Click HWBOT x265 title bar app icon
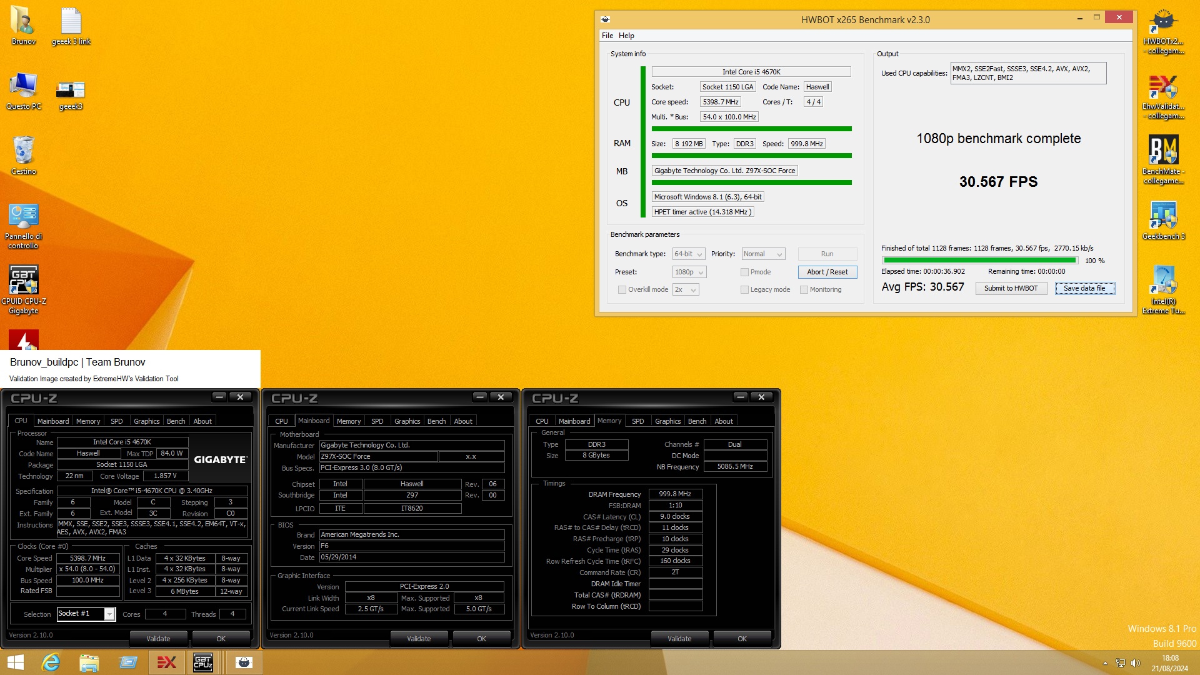 605,19
